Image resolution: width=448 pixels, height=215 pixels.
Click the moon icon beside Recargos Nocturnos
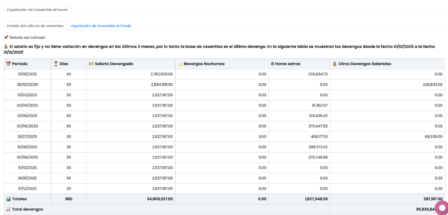pos(180,64)
